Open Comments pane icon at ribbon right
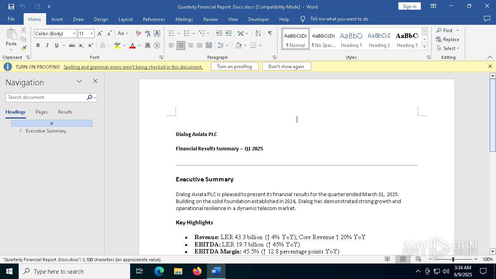496x279 pixels. click(x=487, y=19)
